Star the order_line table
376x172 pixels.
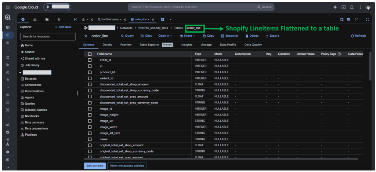tap(86, 36)
